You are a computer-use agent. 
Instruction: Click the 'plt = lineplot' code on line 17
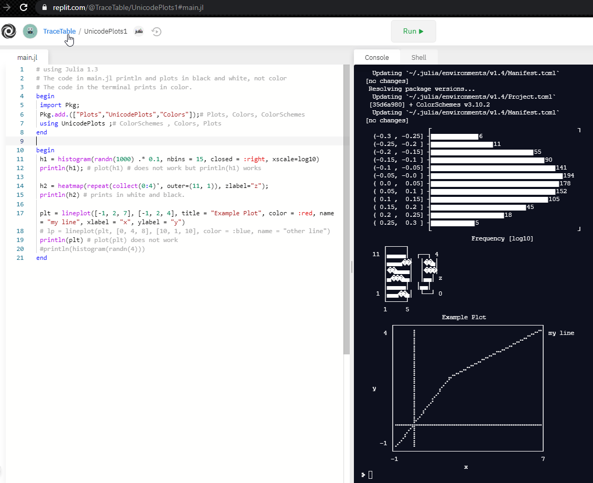65,213
